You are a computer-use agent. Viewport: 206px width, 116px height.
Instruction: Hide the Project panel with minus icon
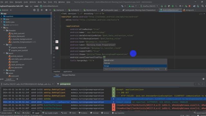click(50, 10)
